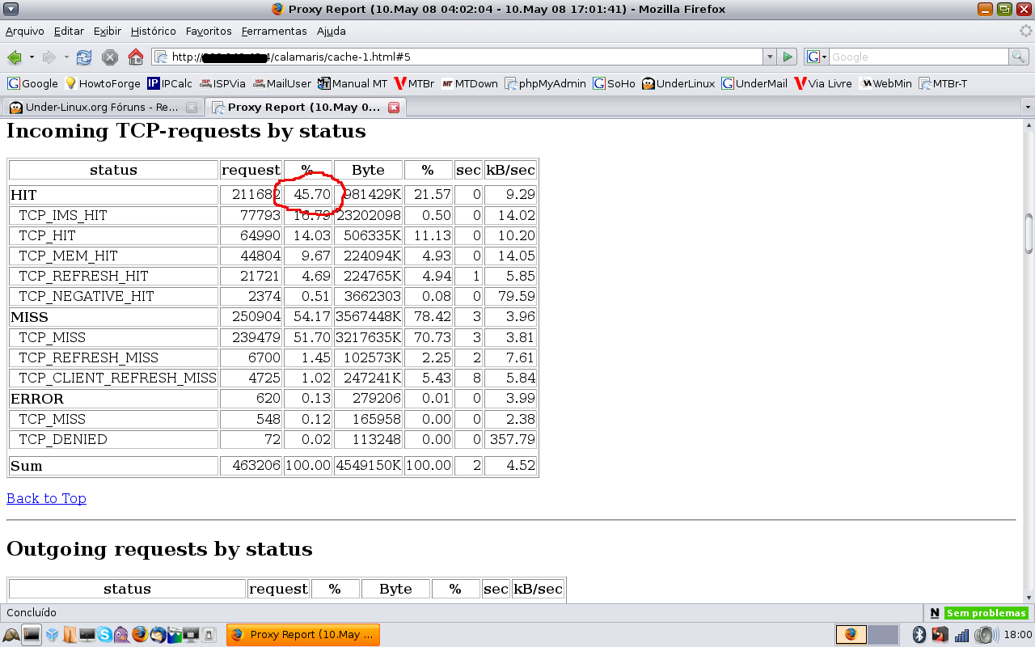The height and width of the screenshot is (647, 1035).
Task: Reload the current page
Action: coord(84,57)
